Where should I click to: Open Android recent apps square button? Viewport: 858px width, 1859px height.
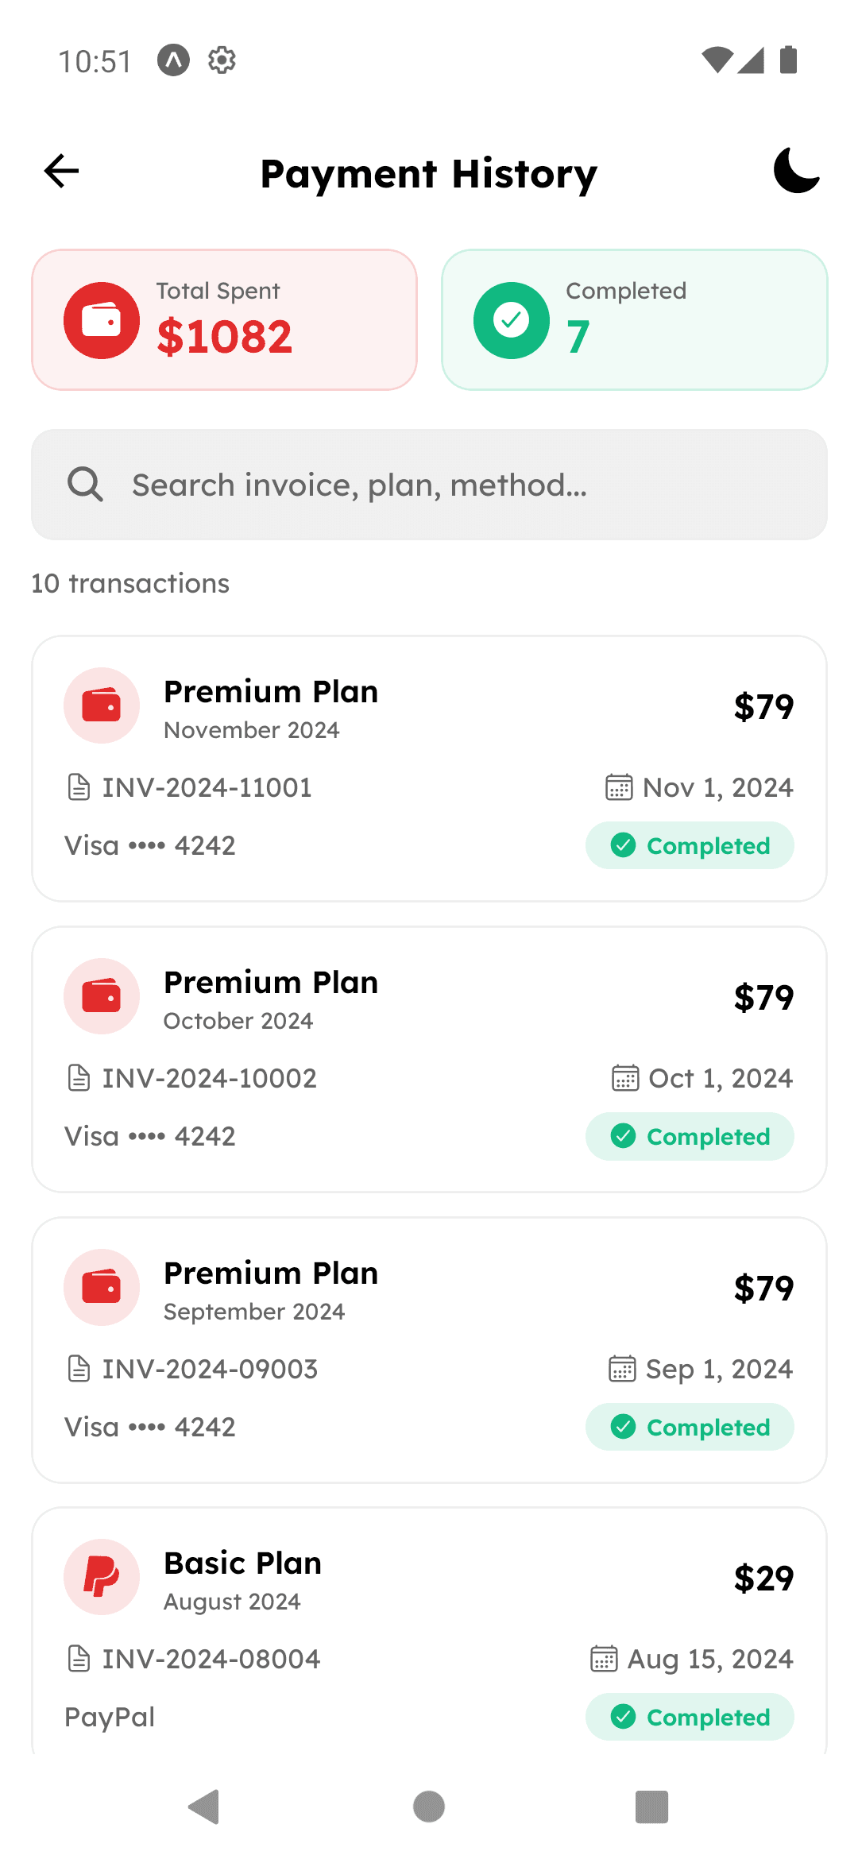(x=651, y=1807)
